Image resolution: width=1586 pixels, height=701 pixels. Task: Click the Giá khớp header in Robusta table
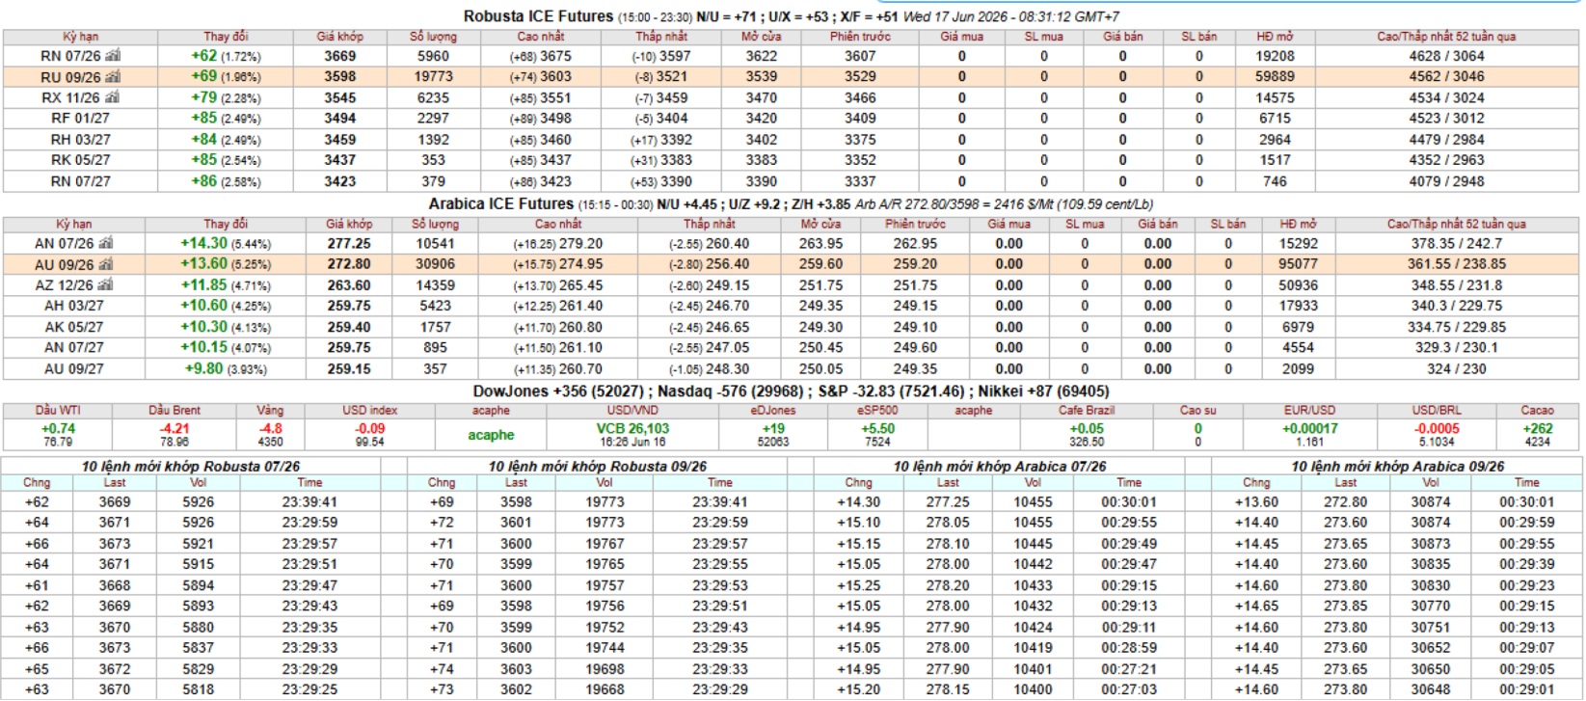[x=339, y=37]
